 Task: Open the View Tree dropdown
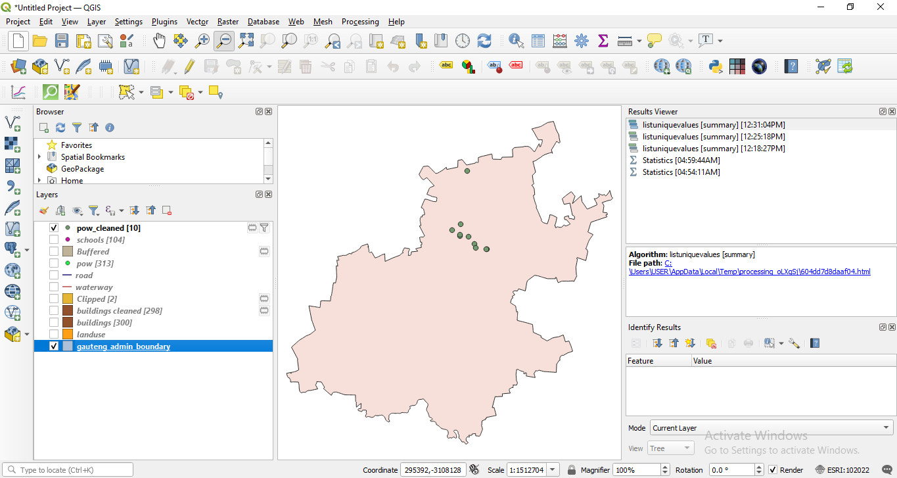tap(671, 448)
